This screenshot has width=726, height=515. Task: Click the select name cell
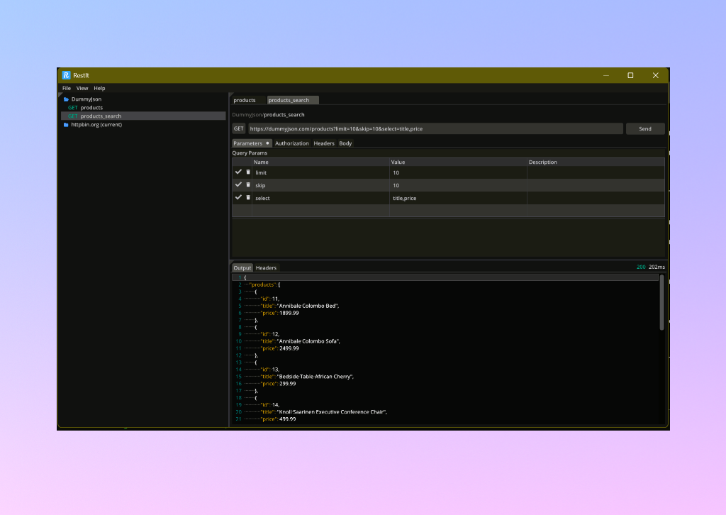point(320,198)
